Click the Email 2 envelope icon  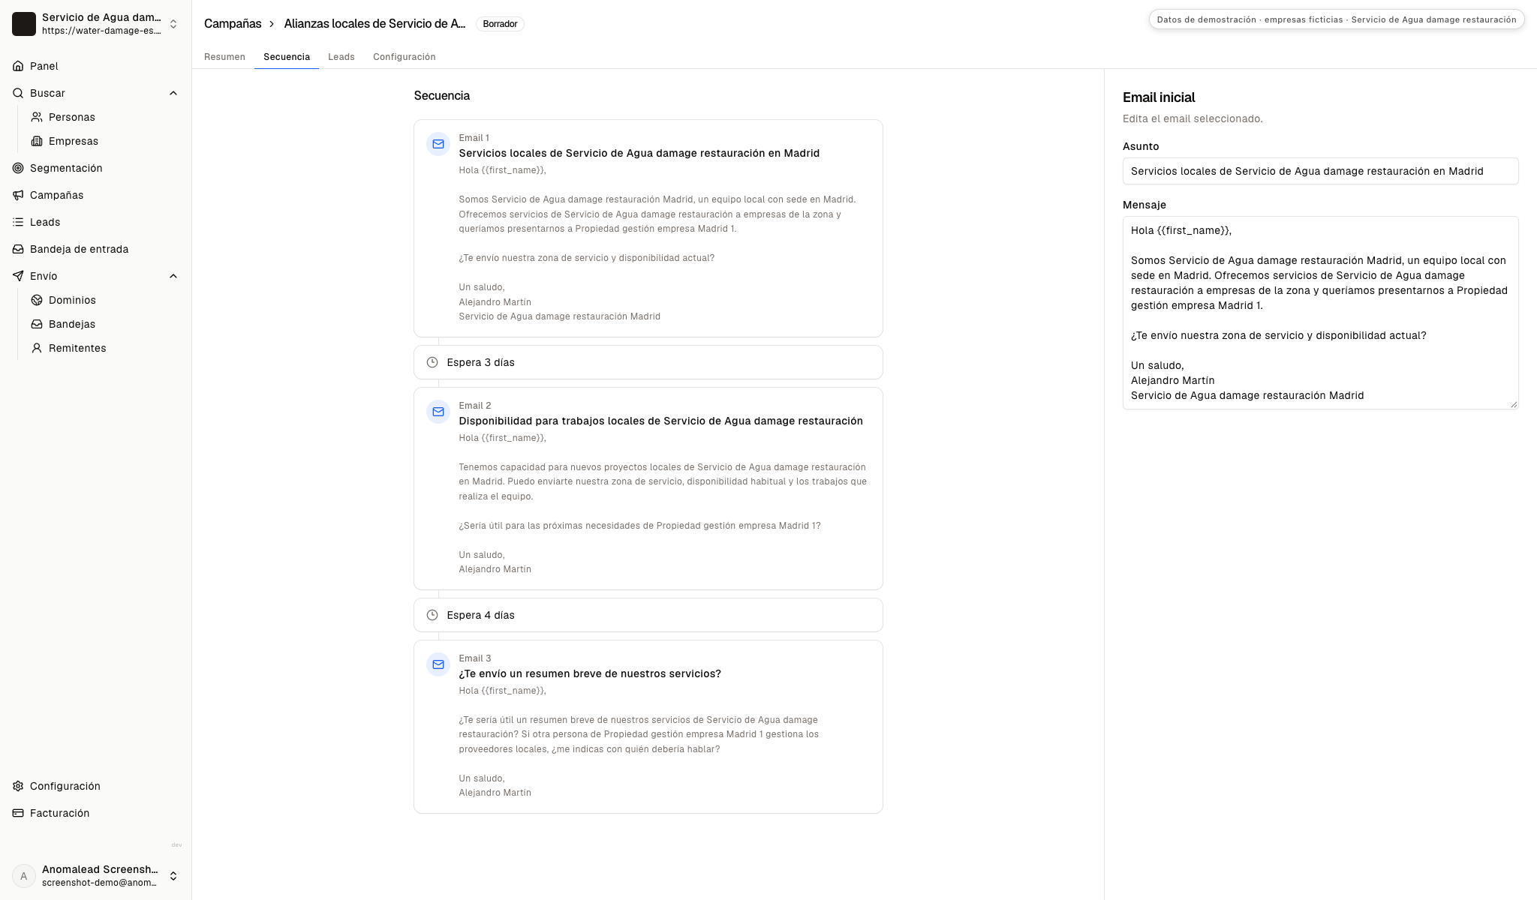[x=438, y=412]
